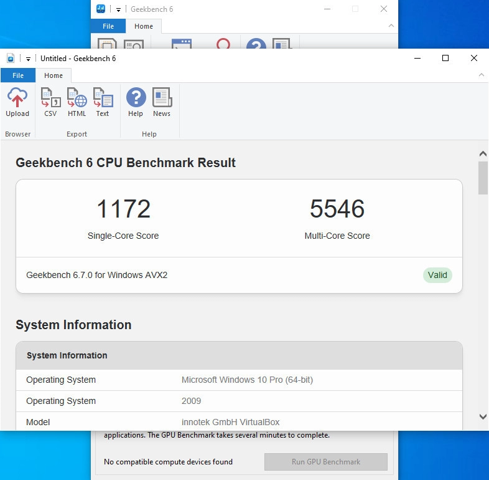Minimize the background Geekbench 6 window

tap(327, 9)
